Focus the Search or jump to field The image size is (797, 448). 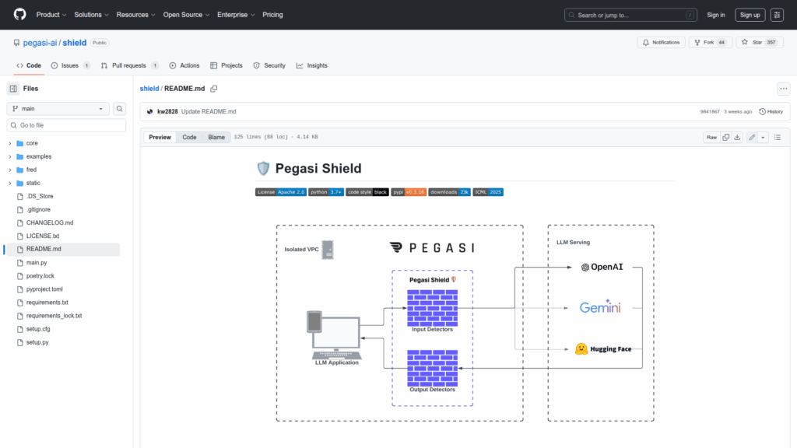click(630, 15)
